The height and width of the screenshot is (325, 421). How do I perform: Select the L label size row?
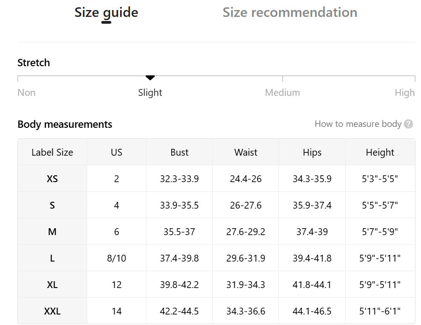tap(53, 258)
